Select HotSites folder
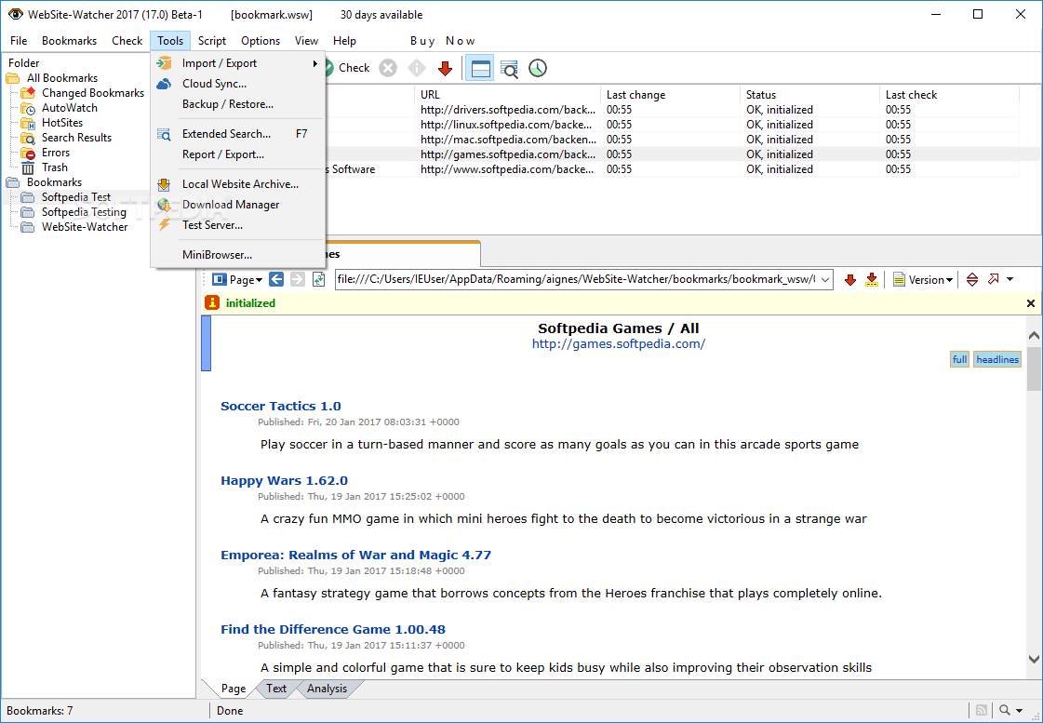Image resolution: width=1043 pixels, height=723 pixels. point(61,123)
